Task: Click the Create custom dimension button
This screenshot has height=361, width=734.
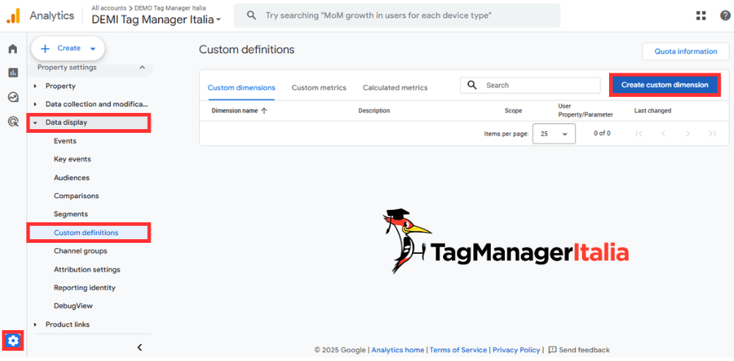Action: [x=665, y=84]
